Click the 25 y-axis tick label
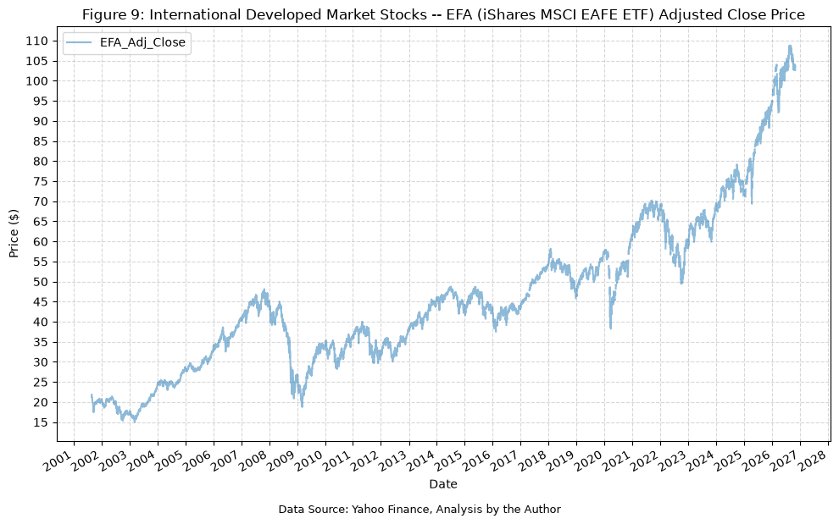 40,383
